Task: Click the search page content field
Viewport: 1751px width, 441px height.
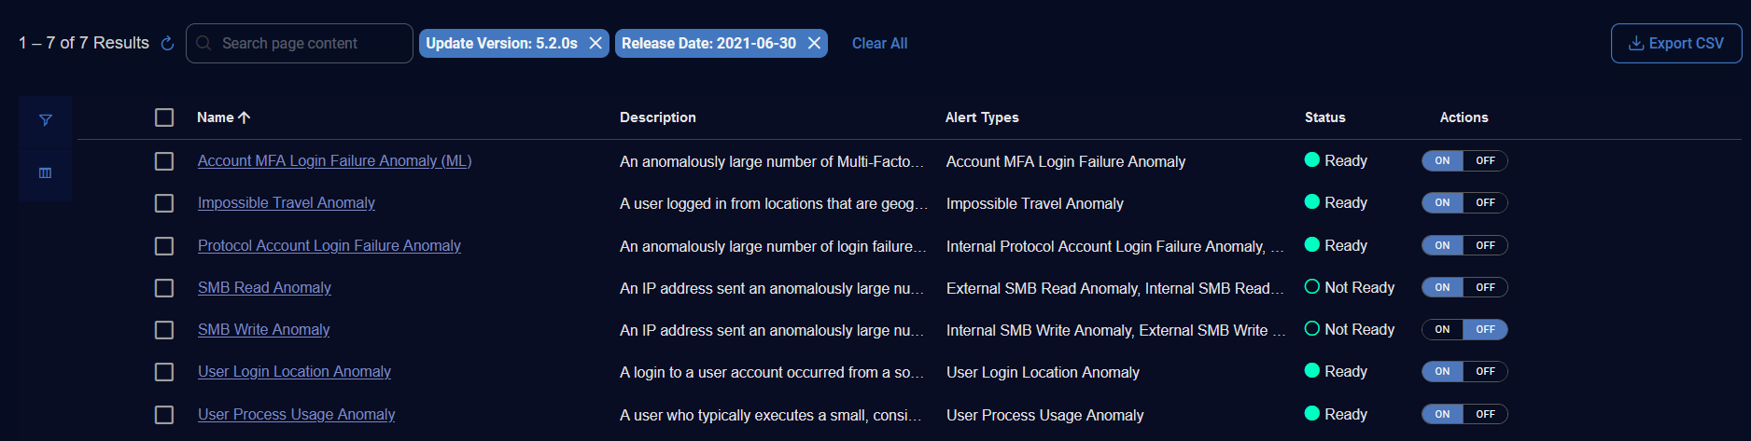Action: point(308,44)
